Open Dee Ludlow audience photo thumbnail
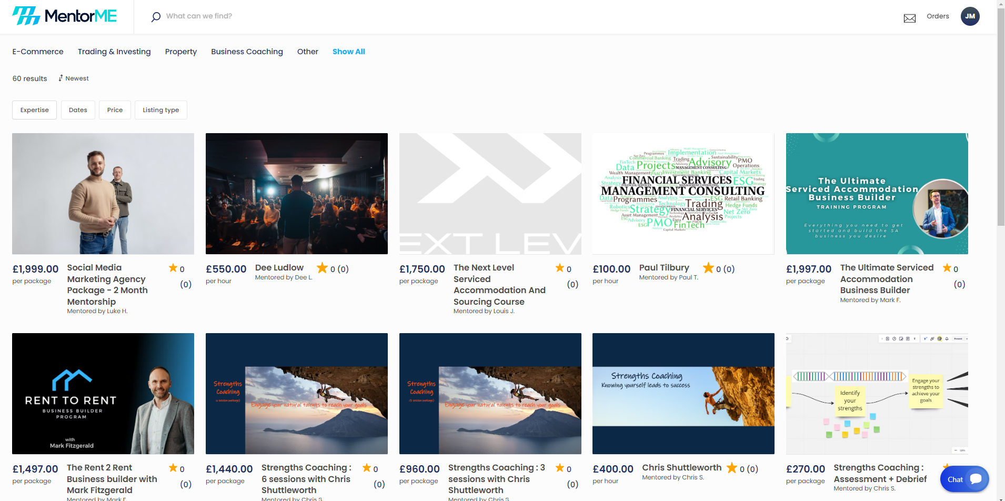This screenshot has height=501, width=1005. (x=297, y=194)
